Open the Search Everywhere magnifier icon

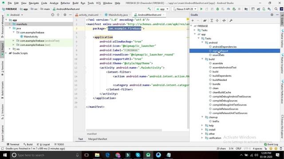[276, 9]
